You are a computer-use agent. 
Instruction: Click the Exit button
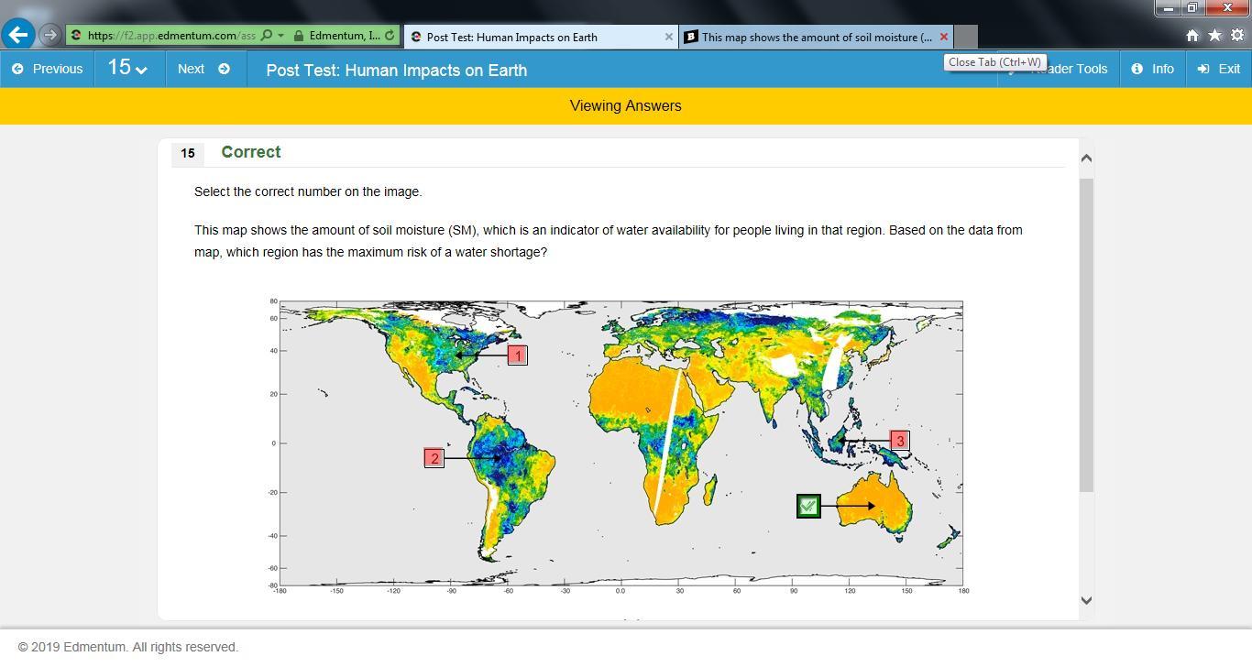[1219, 69]
